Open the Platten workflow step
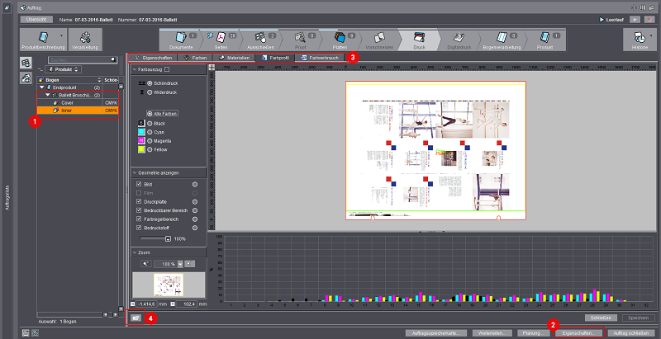This screenshot has width=661, height=339. click(340, 38)
